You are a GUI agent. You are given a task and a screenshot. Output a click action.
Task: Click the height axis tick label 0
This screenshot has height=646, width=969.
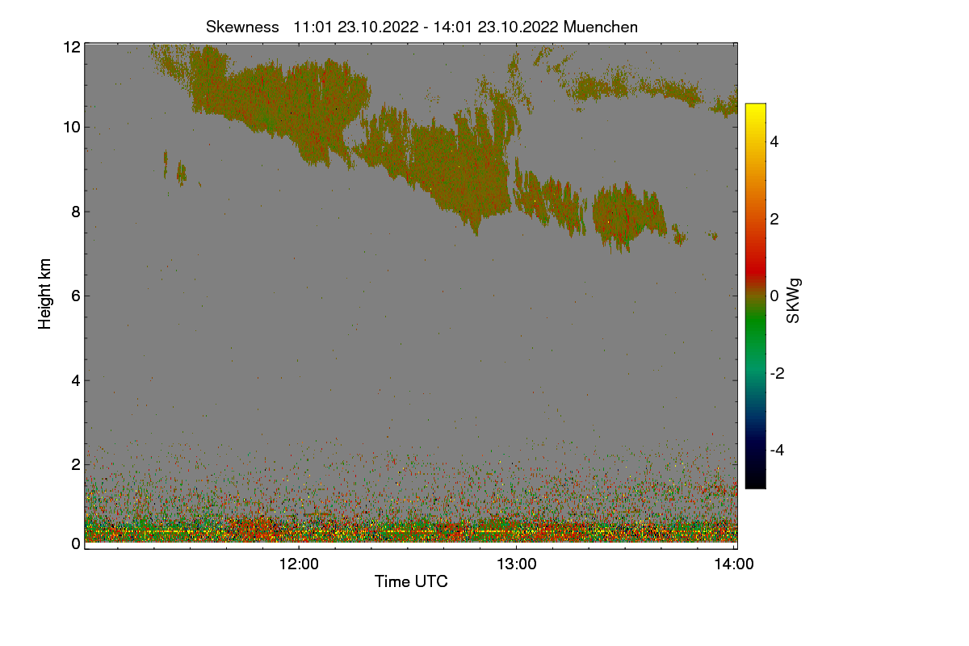(x=75, y=543)
